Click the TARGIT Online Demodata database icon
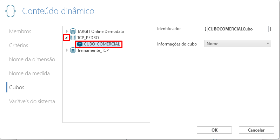Viewport: 280px width, 140px height. point(73,31)
